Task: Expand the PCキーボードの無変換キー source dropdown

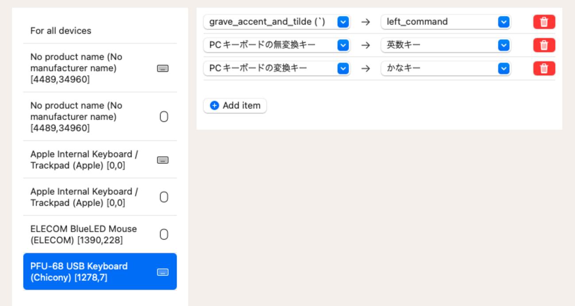Action: click(343, 45)
